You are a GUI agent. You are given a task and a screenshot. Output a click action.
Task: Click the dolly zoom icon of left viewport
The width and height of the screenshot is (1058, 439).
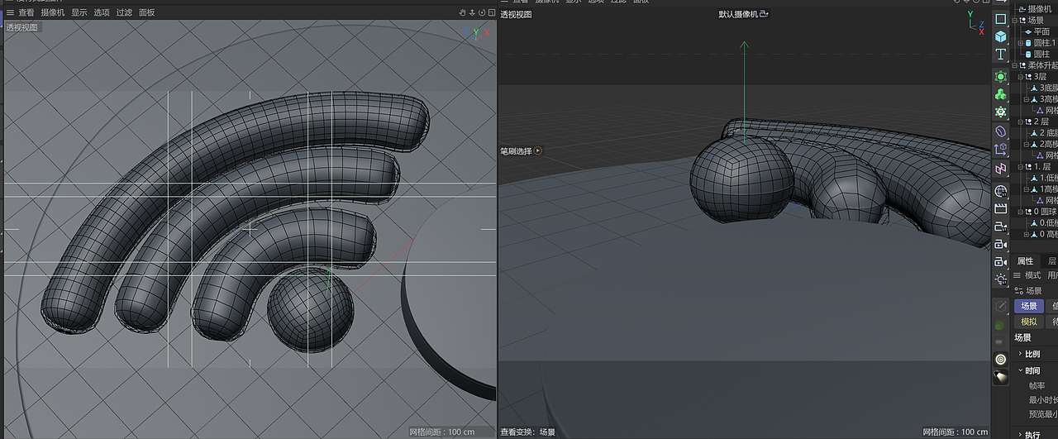tap(472, 12)
